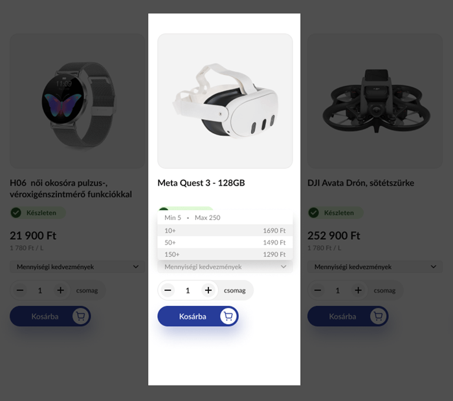Click the cart icon on the Meta Quest Kosárba button

click(x=228, y=316)
